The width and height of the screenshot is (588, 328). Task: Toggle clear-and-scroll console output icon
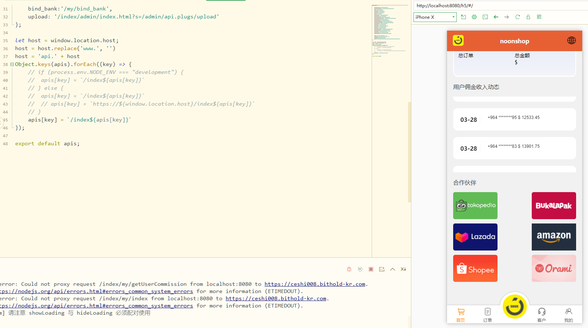[403, 269]
